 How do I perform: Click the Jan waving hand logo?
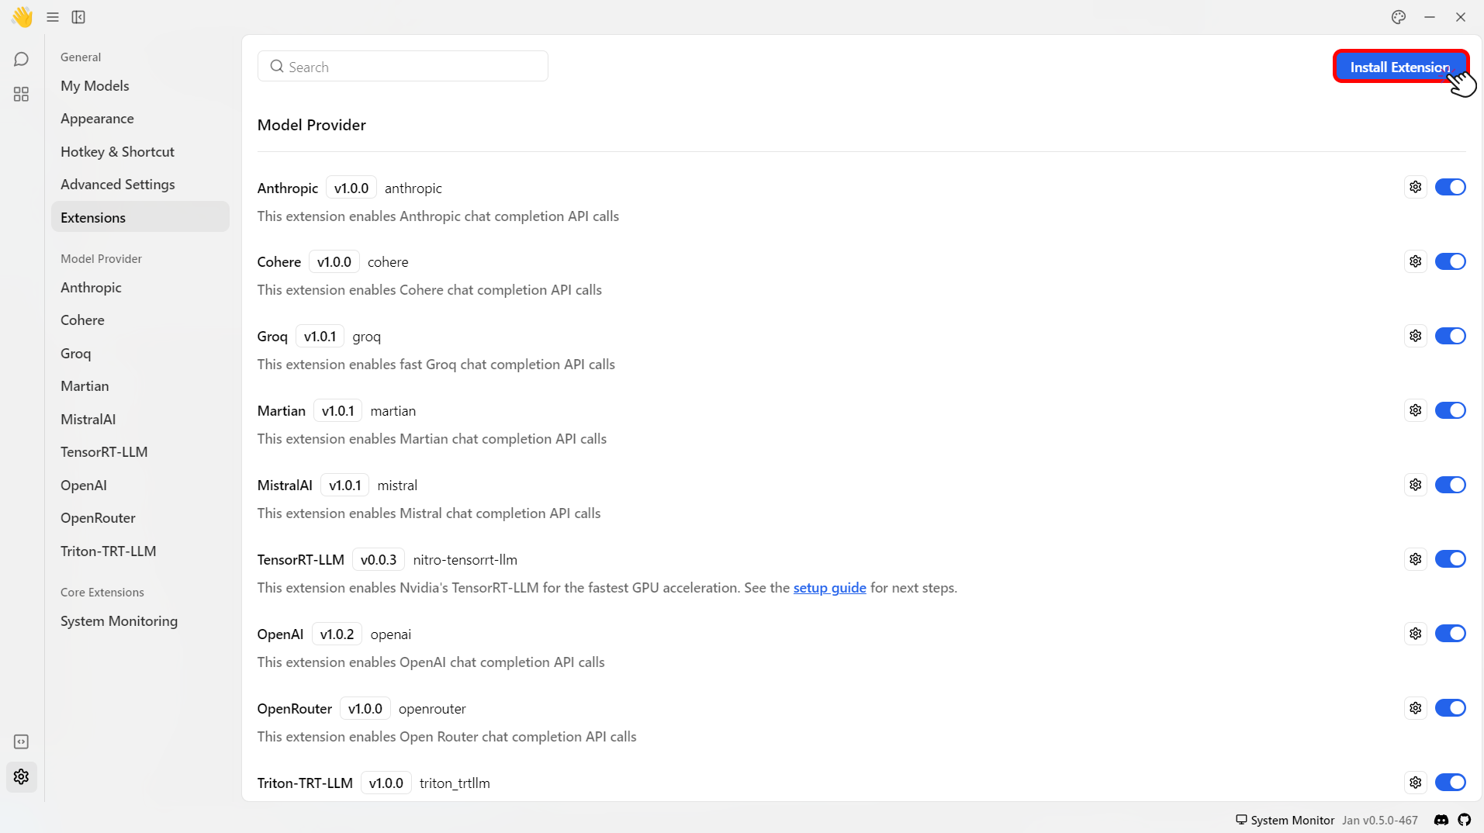[x=22, y=16]
